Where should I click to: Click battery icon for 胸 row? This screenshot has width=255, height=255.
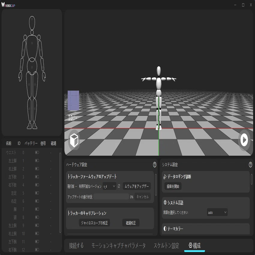click(x=37, y=209)
